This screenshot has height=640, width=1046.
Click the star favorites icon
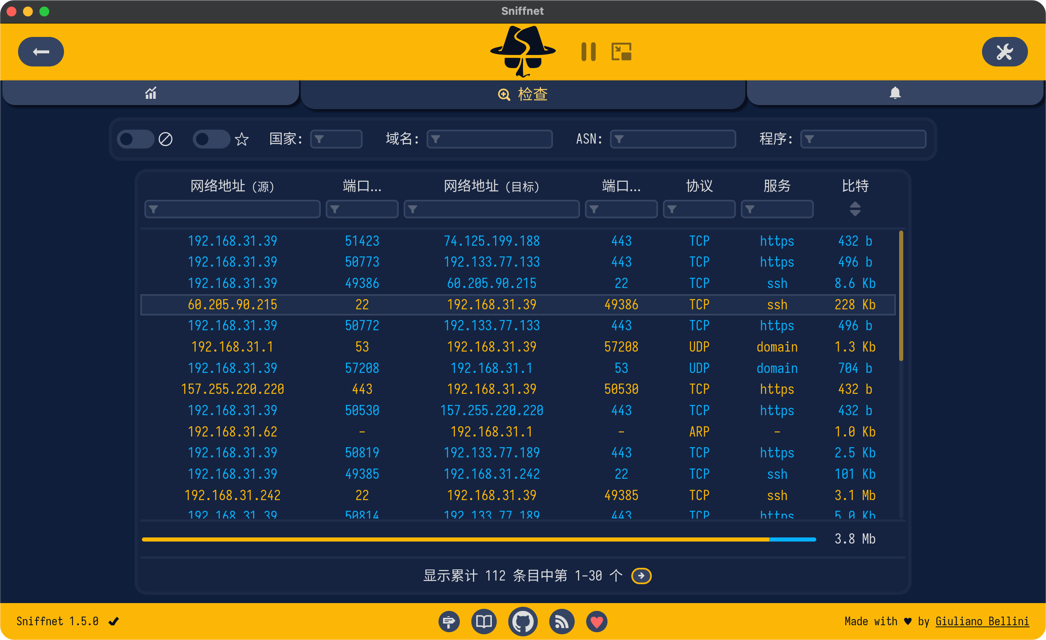point(242,139)
